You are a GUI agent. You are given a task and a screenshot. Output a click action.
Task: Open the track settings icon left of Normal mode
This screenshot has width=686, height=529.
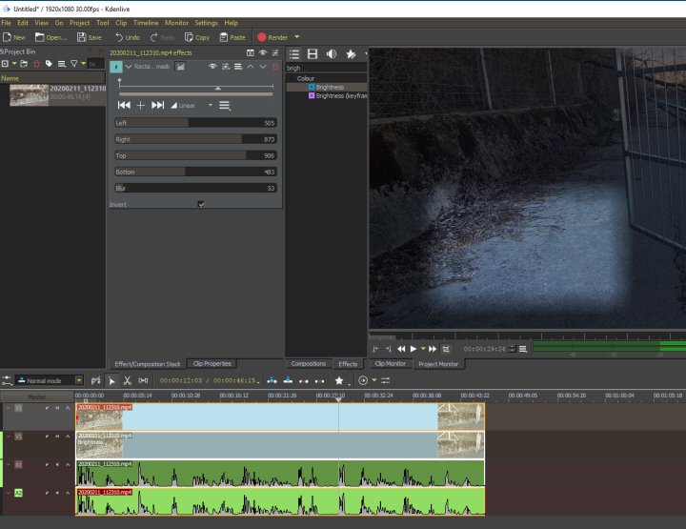click(x=7, y=380)
